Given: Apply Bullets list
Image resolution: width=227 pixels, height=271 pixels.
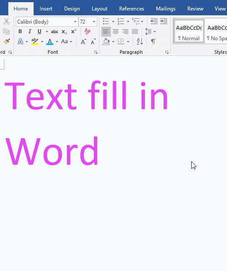Looking at the screenshot, I should (106, 21).
